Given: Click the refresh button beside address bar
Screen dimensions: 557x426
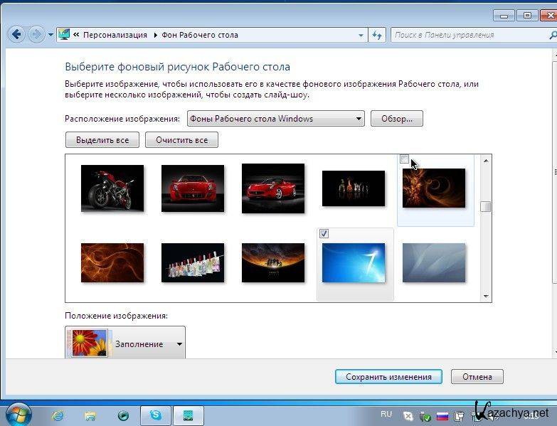Looking at the screenshot, I should [377, 34].
